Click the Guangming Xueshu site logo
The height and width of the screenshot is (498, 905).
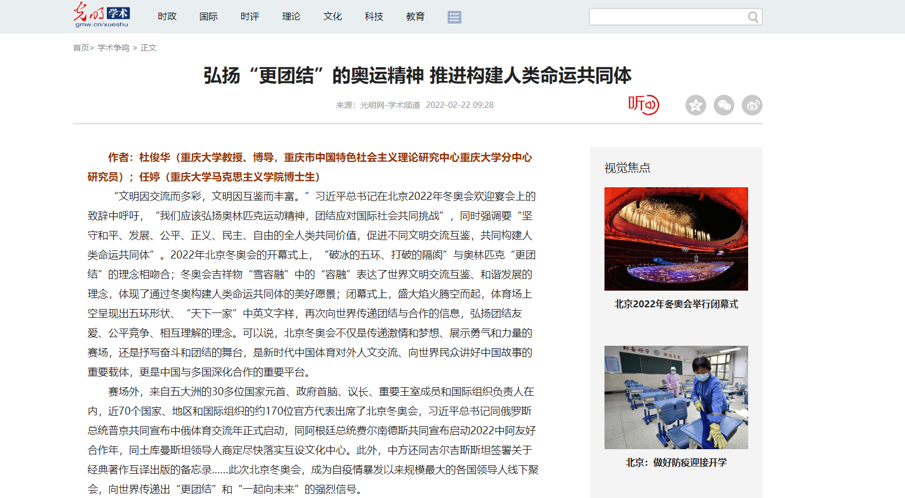tap(102, 15)
